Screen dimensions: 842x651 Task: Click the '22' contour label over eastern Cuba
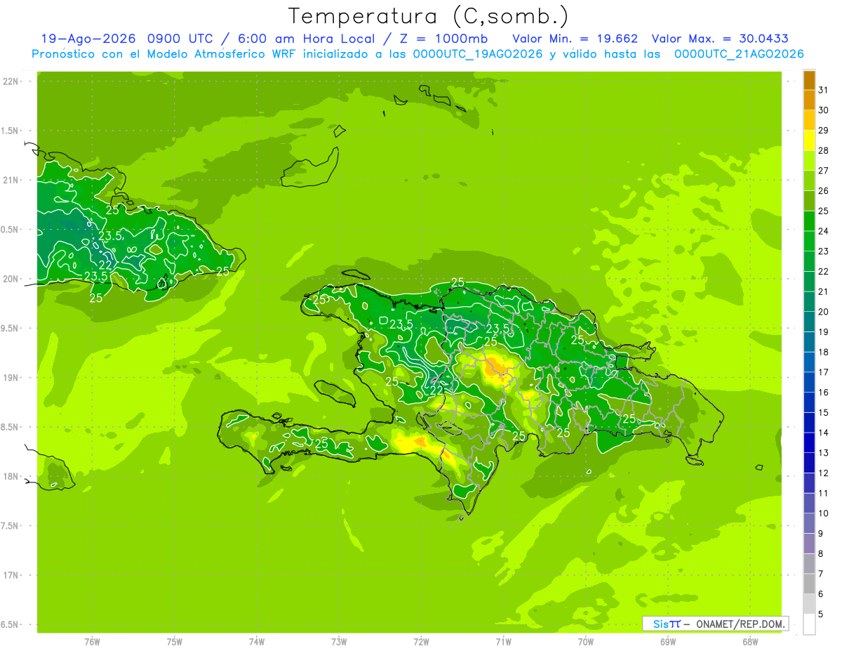point(105,265)
